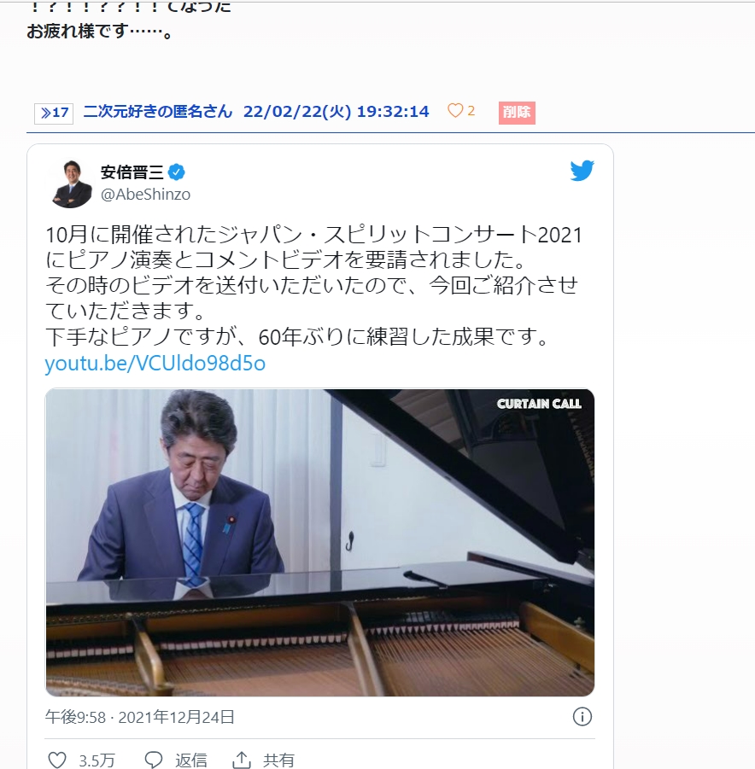Click the 安倍晋三 display name
This screenshot has width=755, height=769.
132,172
